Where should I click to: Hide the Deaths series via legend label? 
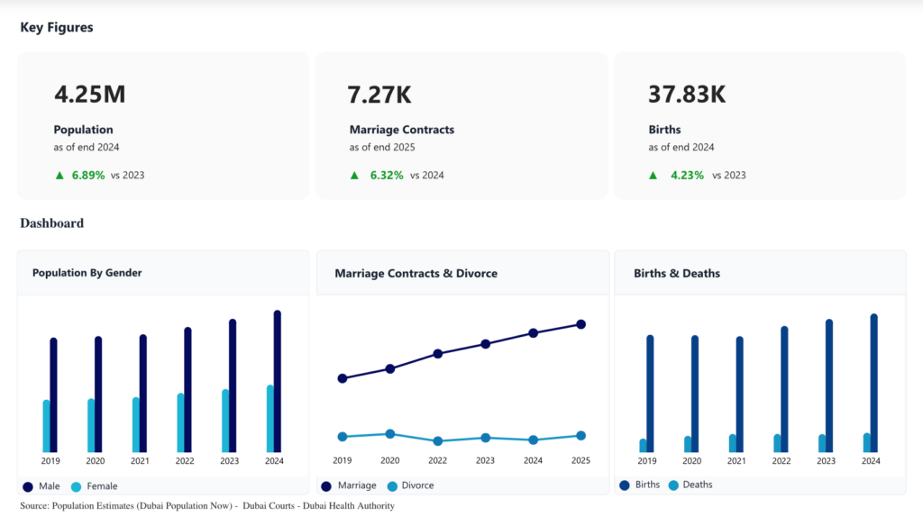[x=697, y=485]
